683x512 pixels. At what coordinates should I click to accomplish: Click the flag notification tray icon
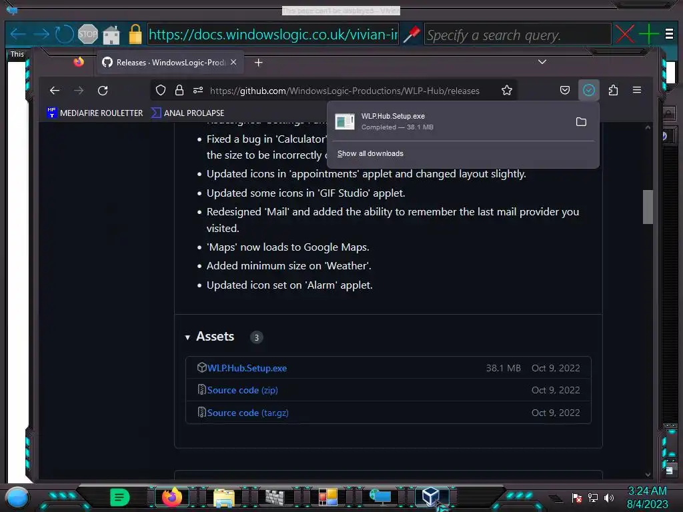coord(577,498)
